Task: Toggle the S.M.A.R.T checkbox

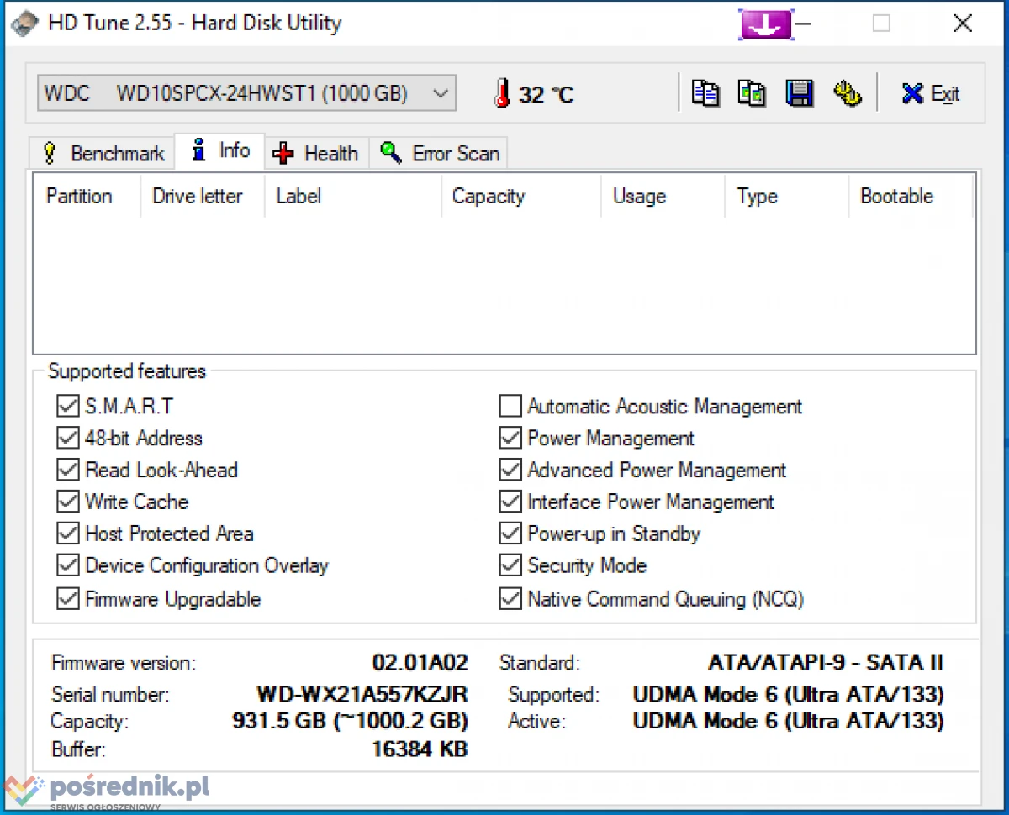Action: pyautogui.click(x=67, y=407)
